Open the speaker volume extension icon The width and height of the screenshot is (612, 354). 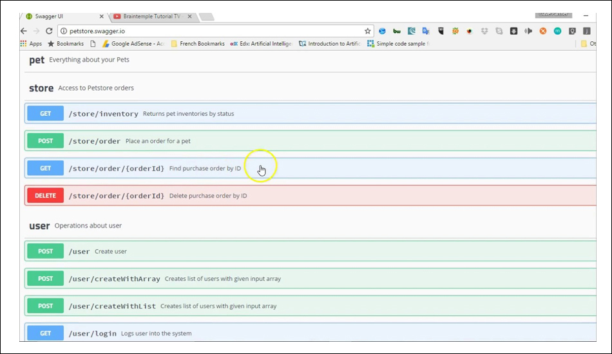click(528, 31)
